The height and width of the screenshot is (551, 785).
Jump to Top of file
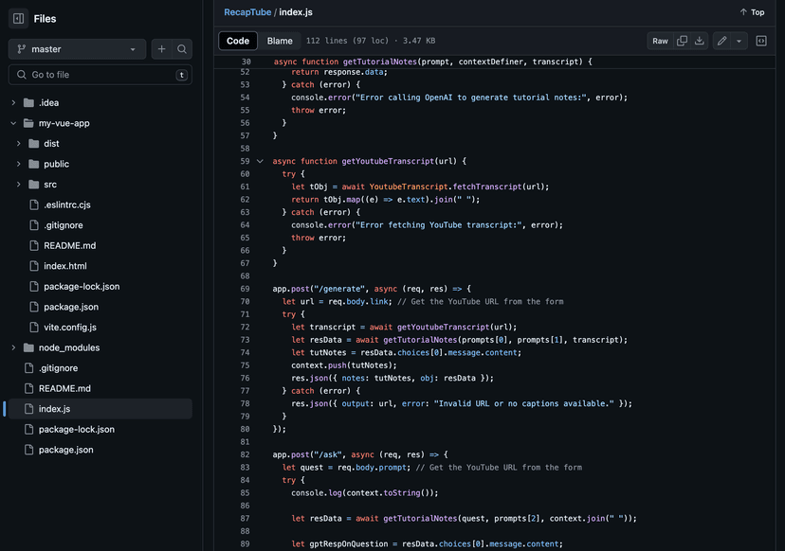752,12
